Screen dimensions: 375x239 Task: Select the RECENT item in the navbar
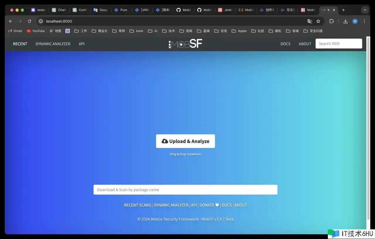point(20,44)
